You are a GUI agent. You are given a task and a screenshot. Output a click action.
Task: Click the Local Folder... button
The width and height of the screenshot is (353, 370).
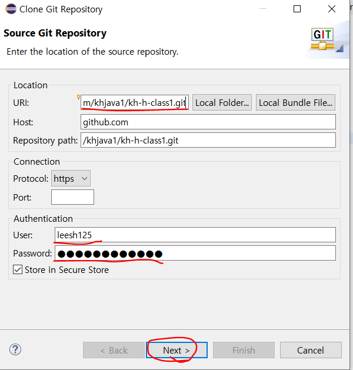pyautogui.click(x=222, y=102)
